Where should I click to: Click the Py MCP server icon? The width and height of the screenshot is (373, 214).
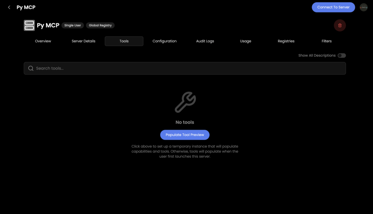[x=29, y=25]
